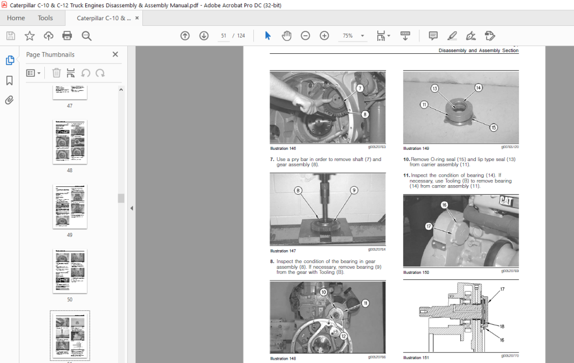Click the insert page break icon
This screenshot has width=574, height=363.
(71, 73)
